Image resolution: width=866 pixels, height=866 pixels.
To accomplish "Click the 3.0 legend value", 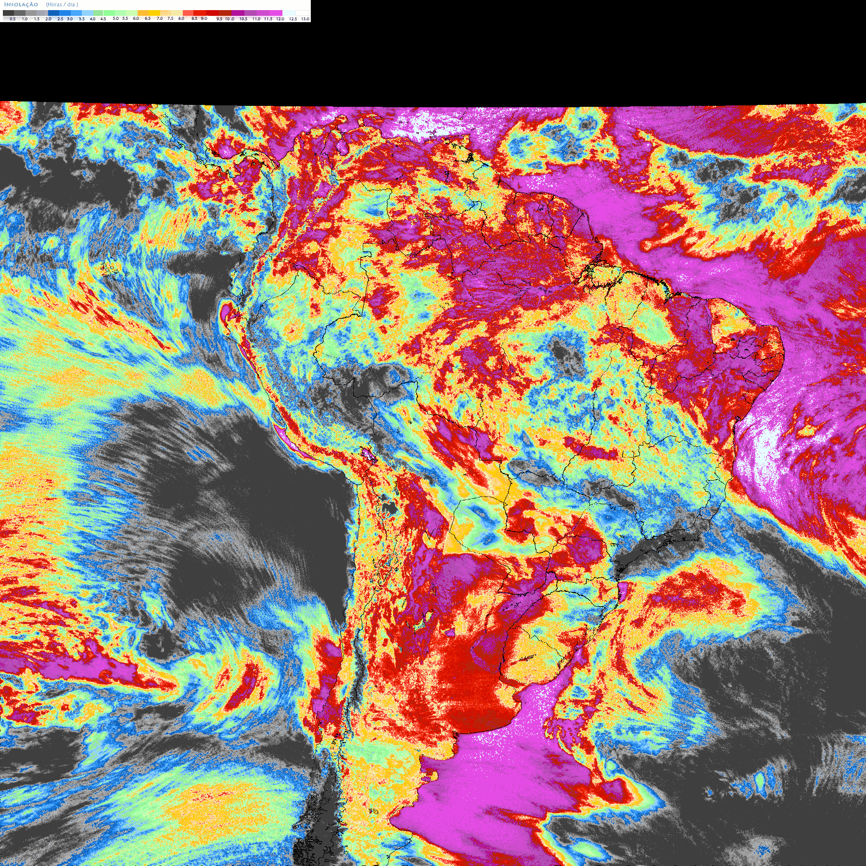I will 70,19.
